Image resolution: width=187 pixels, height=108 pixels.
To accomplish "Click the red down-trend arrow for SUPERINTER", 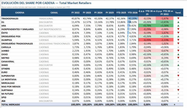I will point(178,76).
